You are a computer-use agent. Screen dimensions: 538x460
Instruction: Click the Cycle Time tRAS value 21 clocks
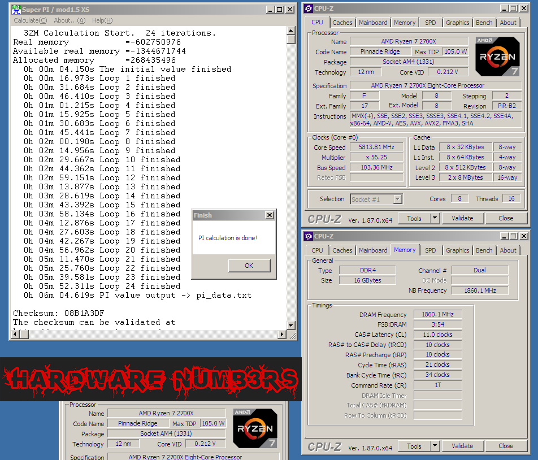tap(437, 364)
